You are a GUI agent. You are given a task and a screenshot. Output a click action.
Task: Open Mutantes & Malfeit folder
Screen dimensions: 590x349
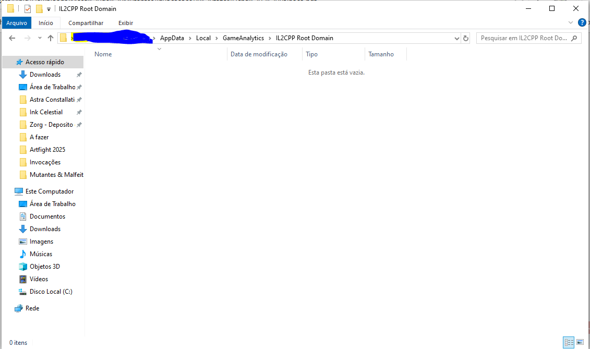[x=56, y=175]
